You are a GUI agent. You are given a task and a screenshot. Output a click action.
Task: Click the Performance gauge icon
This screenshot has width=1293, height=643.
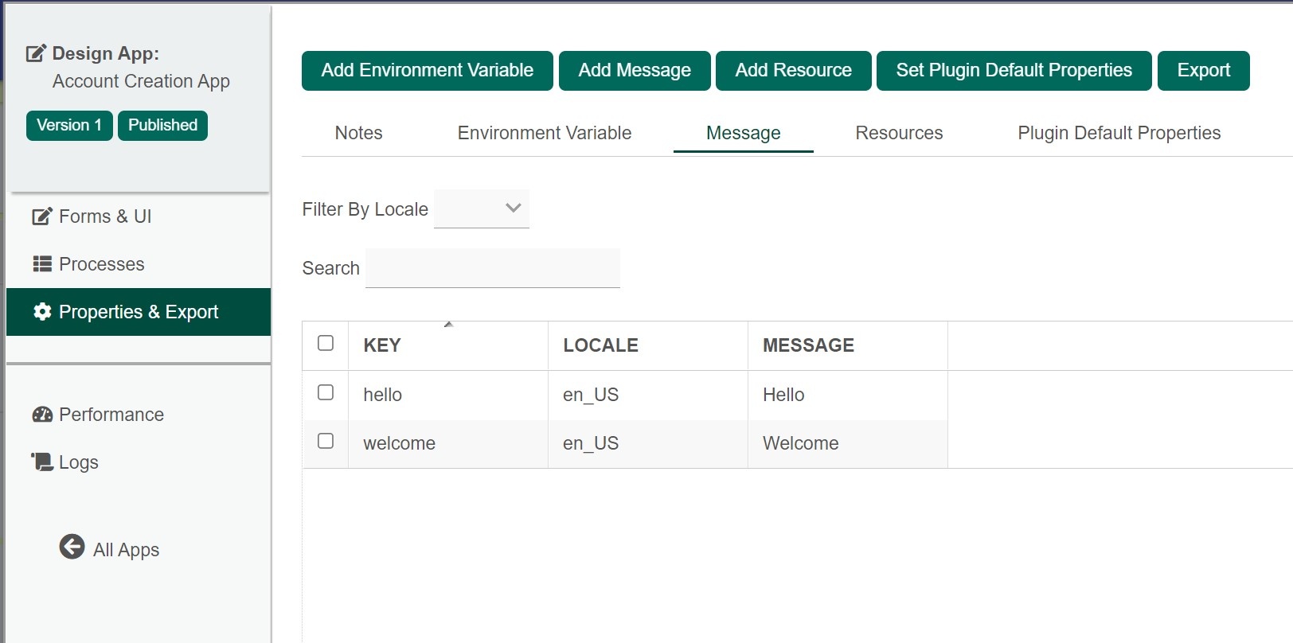point(42,415)
